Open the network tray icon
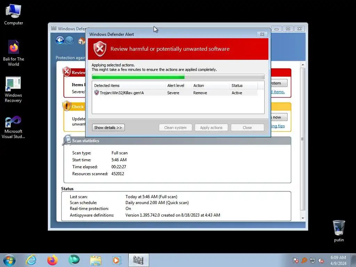The width and height of the screenshot is (356, 267). 313,260
